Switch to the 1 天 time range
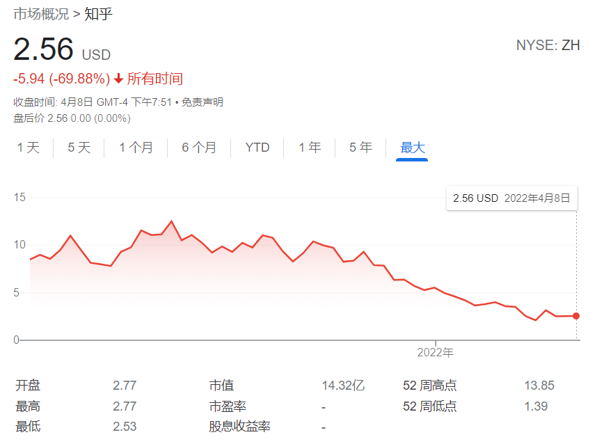This screenshot has width=613, height=444. pyautogui.click(x=29, y=148)
